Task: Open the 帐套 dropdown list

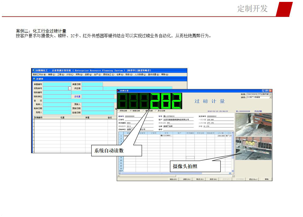Action: tap(270, 94)
